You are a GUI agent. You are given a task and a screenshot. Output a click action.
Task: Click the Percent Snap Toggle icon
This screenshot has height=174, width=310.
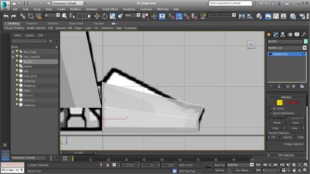point(186,16)
